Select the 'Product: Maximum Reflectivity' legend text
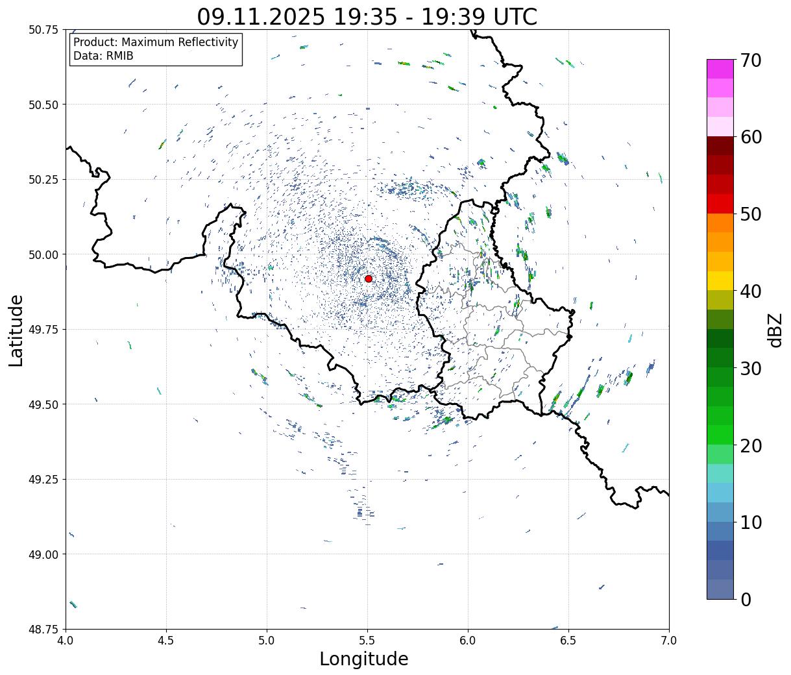 (x=156, y=42)
